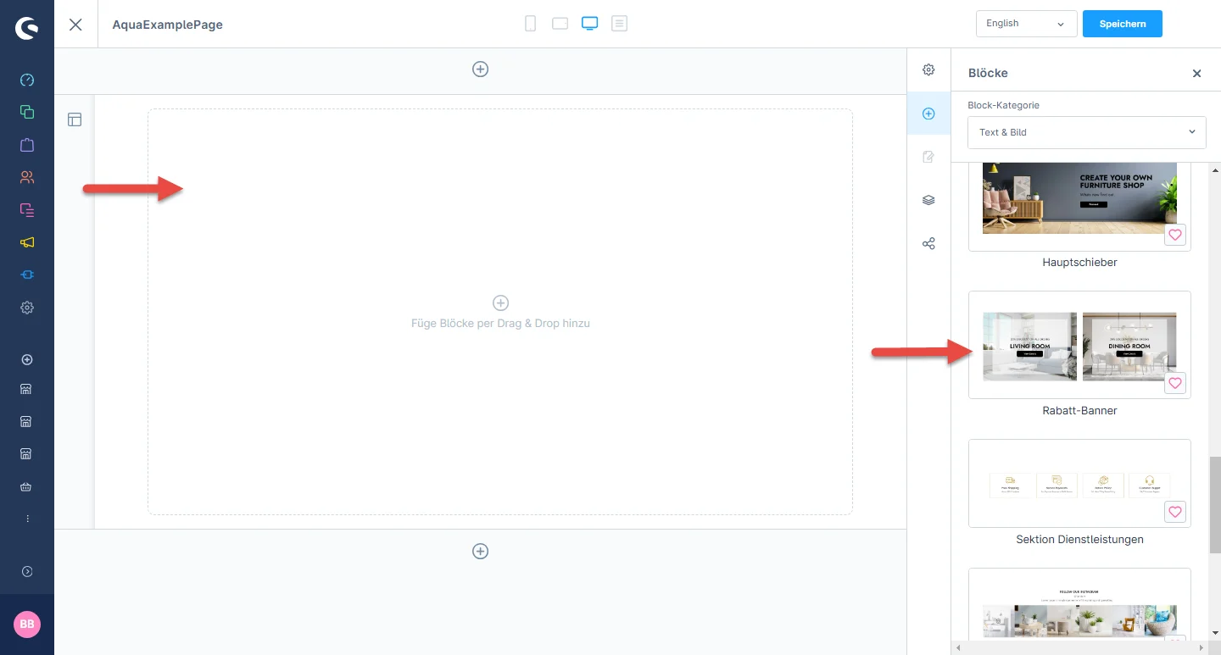Expand the sidebar menu with arrow icon
The width and height of the screenshot is (1221, 655).
[x=27, y=572]
